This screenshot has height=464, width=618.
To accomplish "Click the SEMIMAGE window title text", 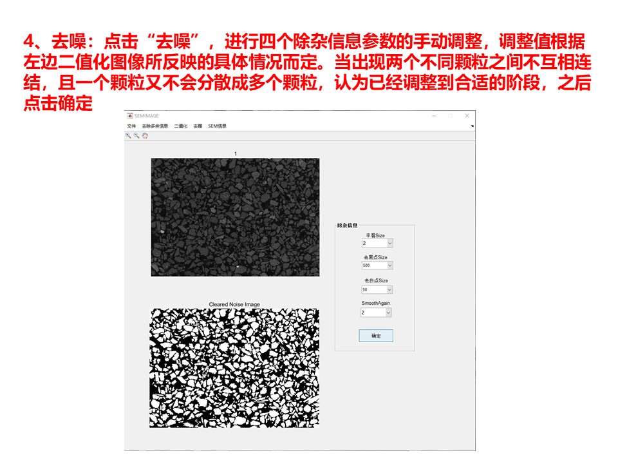I will [x=147, y=115].
